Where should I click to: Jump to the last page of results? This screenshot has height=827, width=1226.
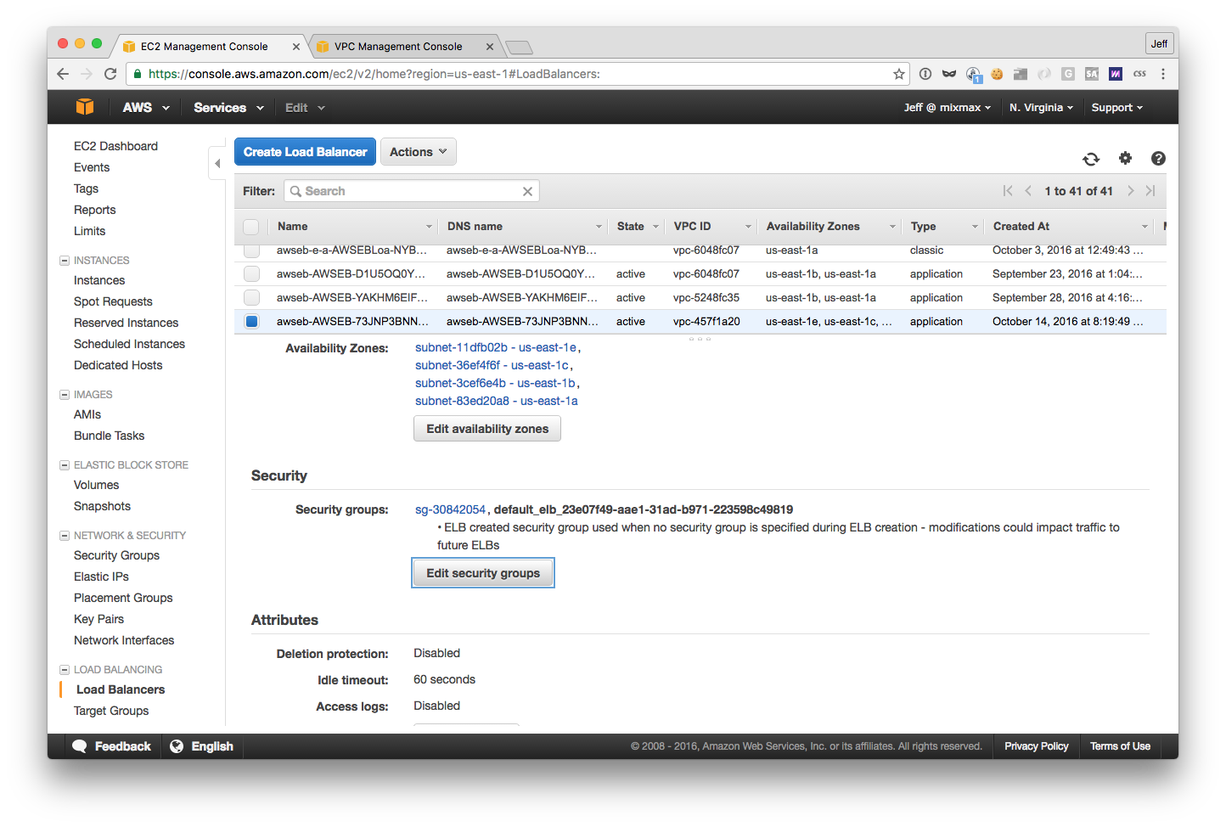click(x=1150, y=191)
